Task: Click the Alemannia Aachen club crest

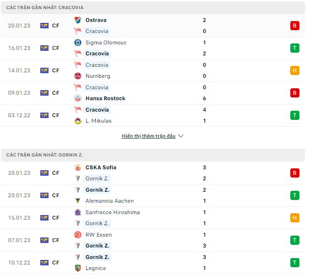Action: coord(78,201)
